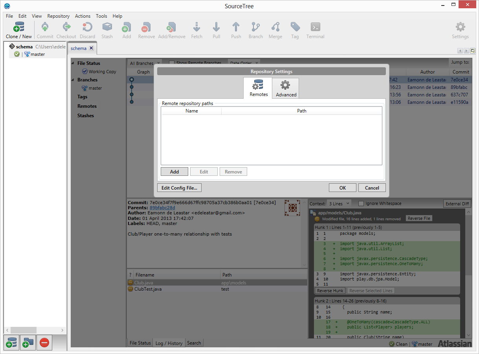This screenshot has width=479, height=354.
Task: Collapse the File Status section
Action: 73,63
